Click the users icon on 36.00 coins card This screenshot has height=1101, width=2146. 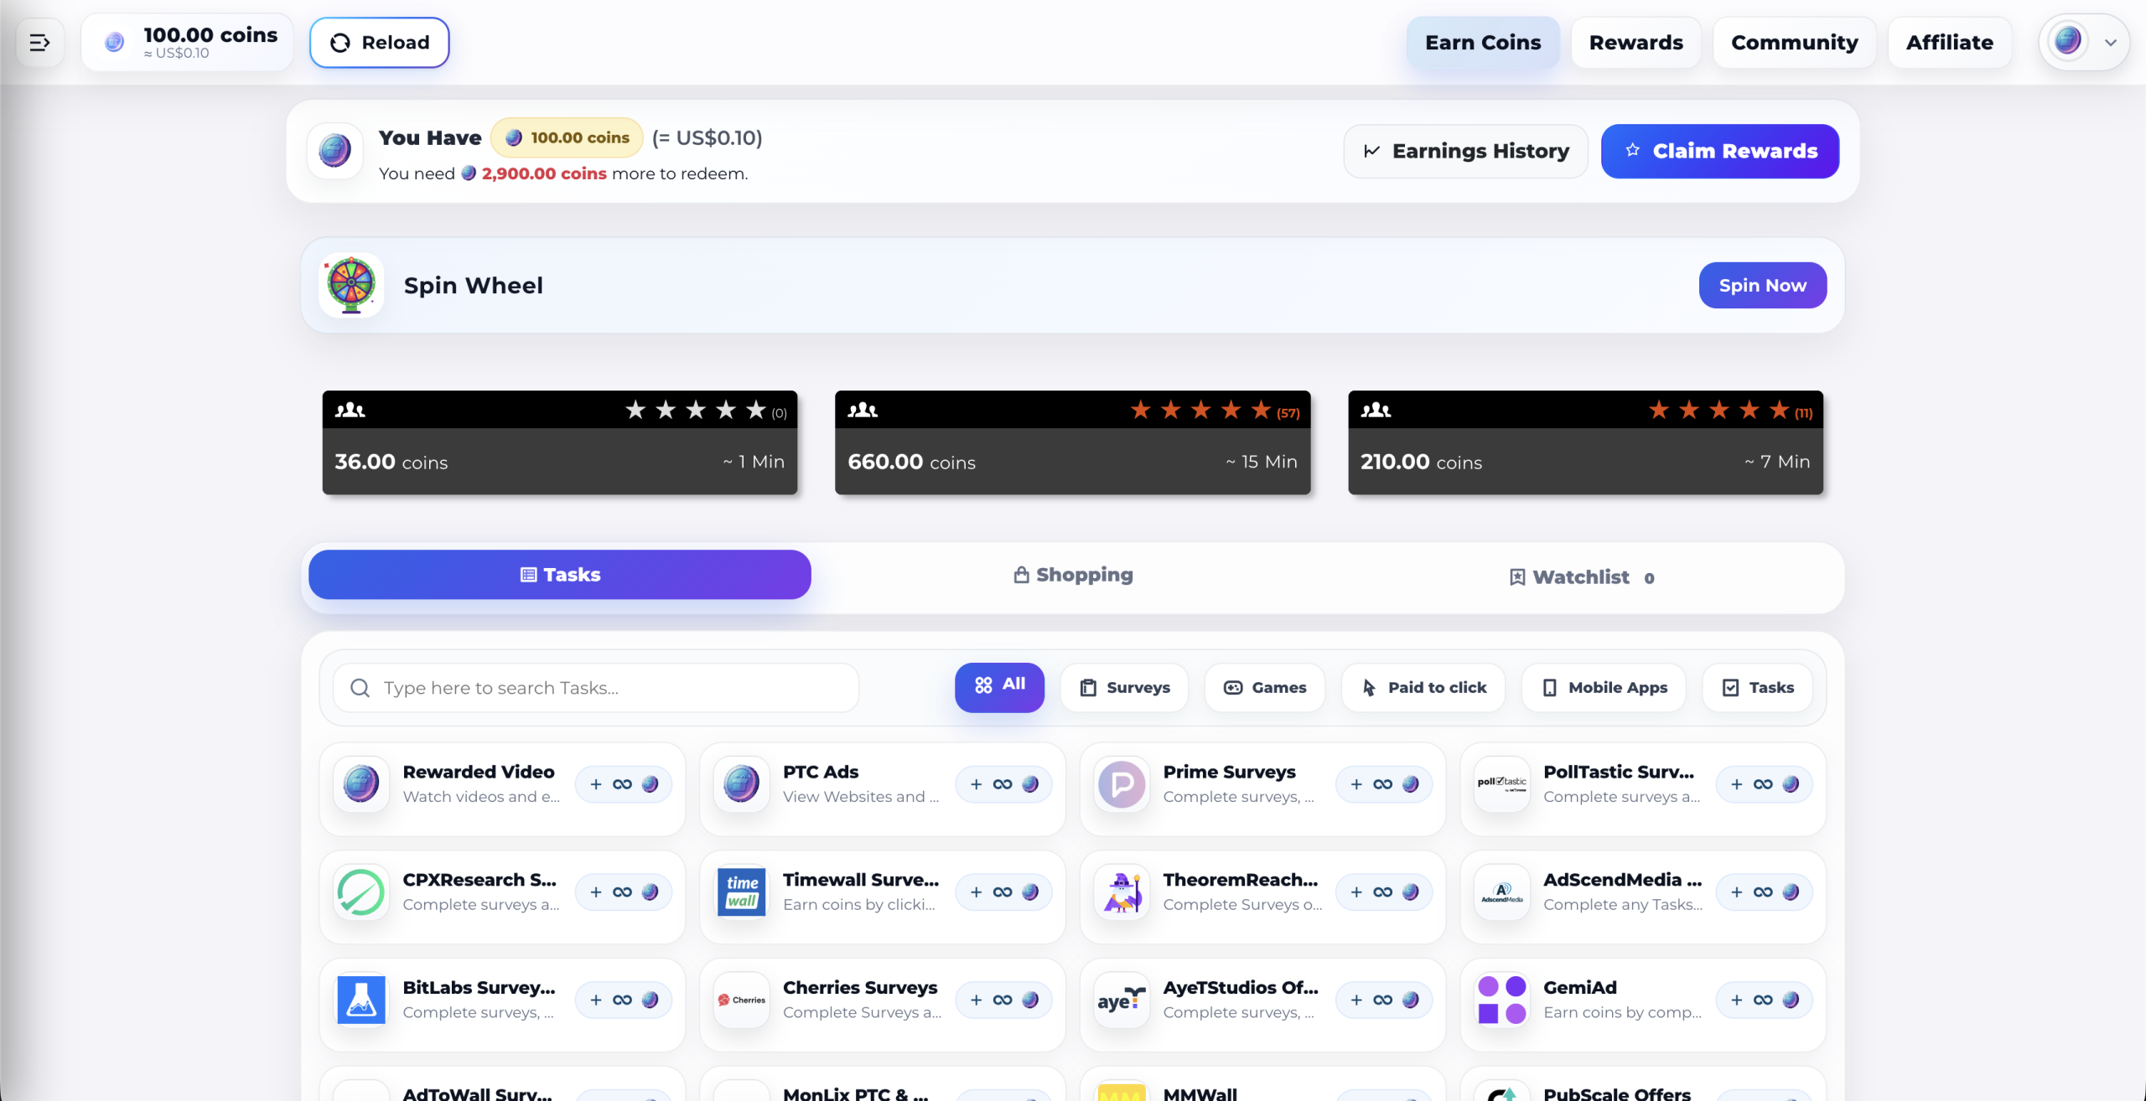350,410
